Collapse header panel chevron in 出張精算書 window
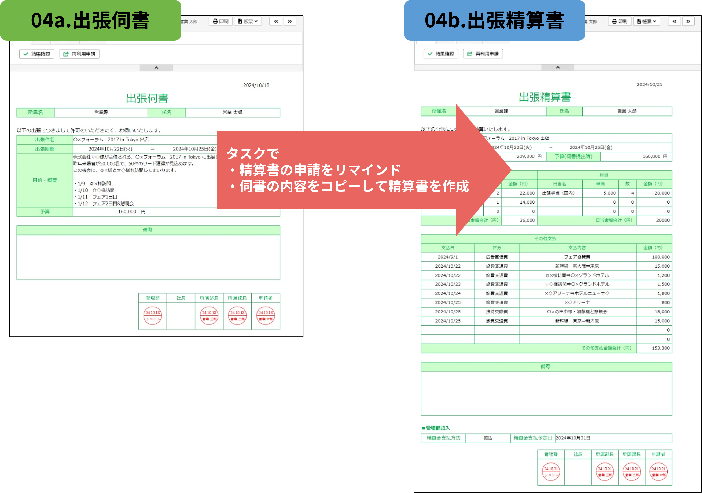The image size is (702, 493). (558, 67)
